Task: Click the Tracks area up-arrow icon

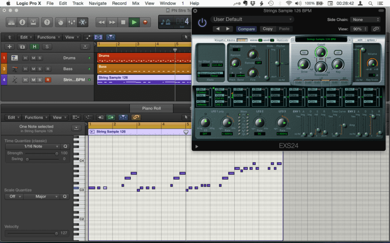Action: tap(10, 37)
